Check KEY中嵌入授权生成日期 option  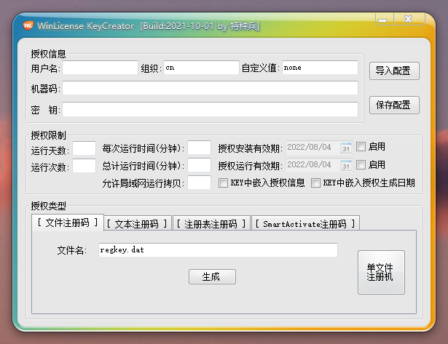point(315,183)
